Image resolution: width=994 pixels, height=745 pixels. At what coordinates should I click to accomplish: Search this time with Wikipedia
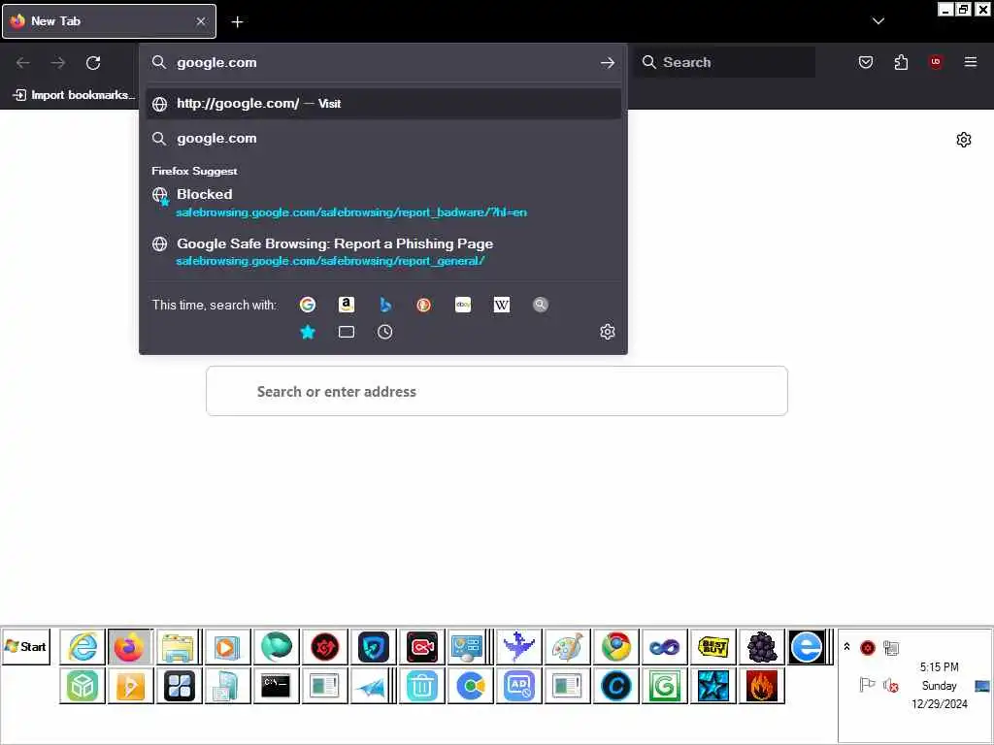(x=502, y=305)
